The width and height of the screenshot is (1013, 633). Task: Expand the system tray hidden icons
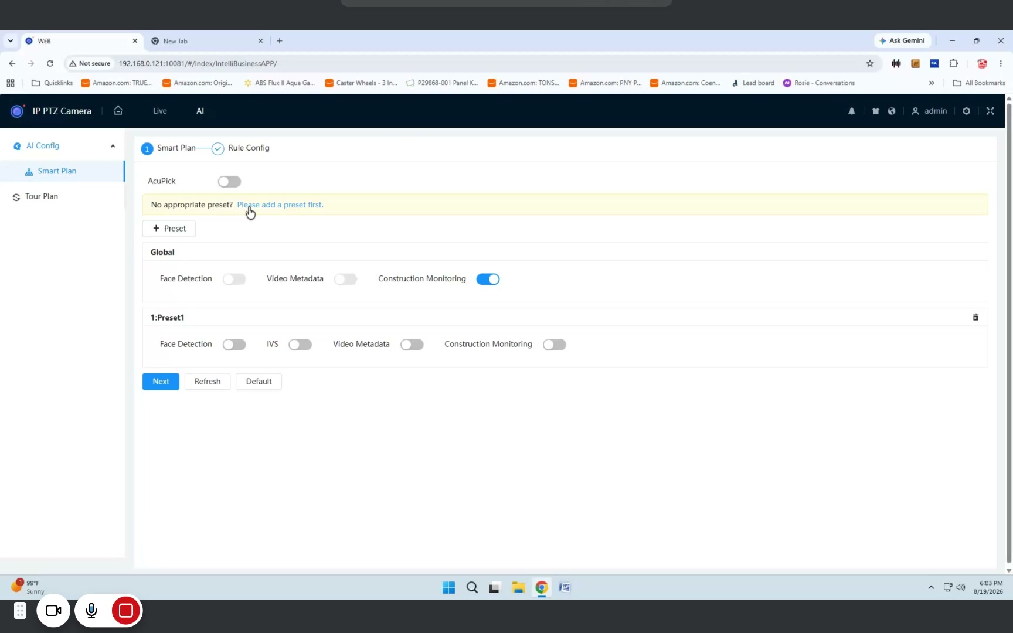(x=931, y=587)
